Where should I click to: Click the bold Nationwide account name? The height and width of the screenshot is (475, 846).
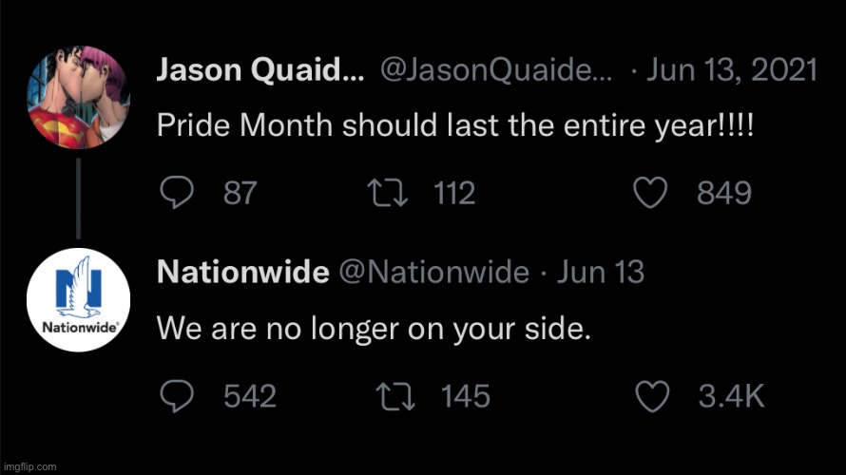point(241,272)
